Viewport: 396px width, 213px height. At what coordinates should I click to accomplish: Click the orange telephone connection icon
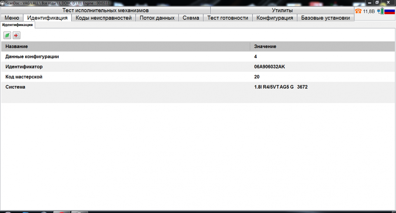click(358, 11)
